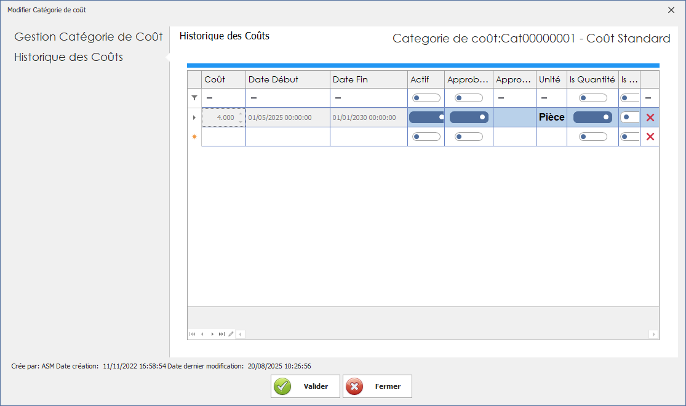This screenshot has width=686, height=406.
Task: Go to next record in grid navigator
Action: (212, 334)
